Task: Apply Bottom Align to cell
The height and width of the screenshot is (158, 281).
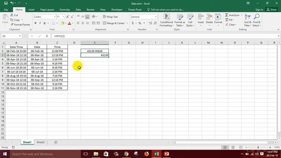Action: [x=87, y=17]
